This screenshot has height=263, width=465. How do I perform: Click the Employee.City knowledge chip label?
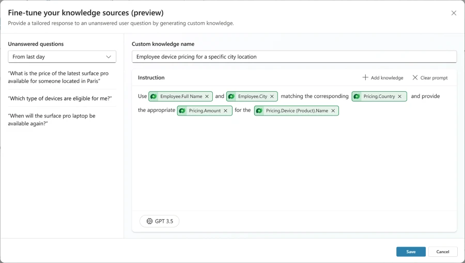[x=252, y=96]
